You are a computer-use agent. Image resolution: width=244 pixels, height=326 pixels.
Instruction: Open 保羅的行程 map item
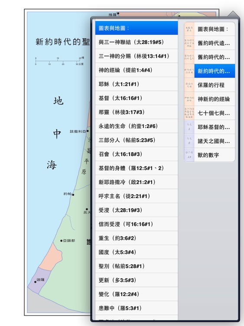[210, 85]
